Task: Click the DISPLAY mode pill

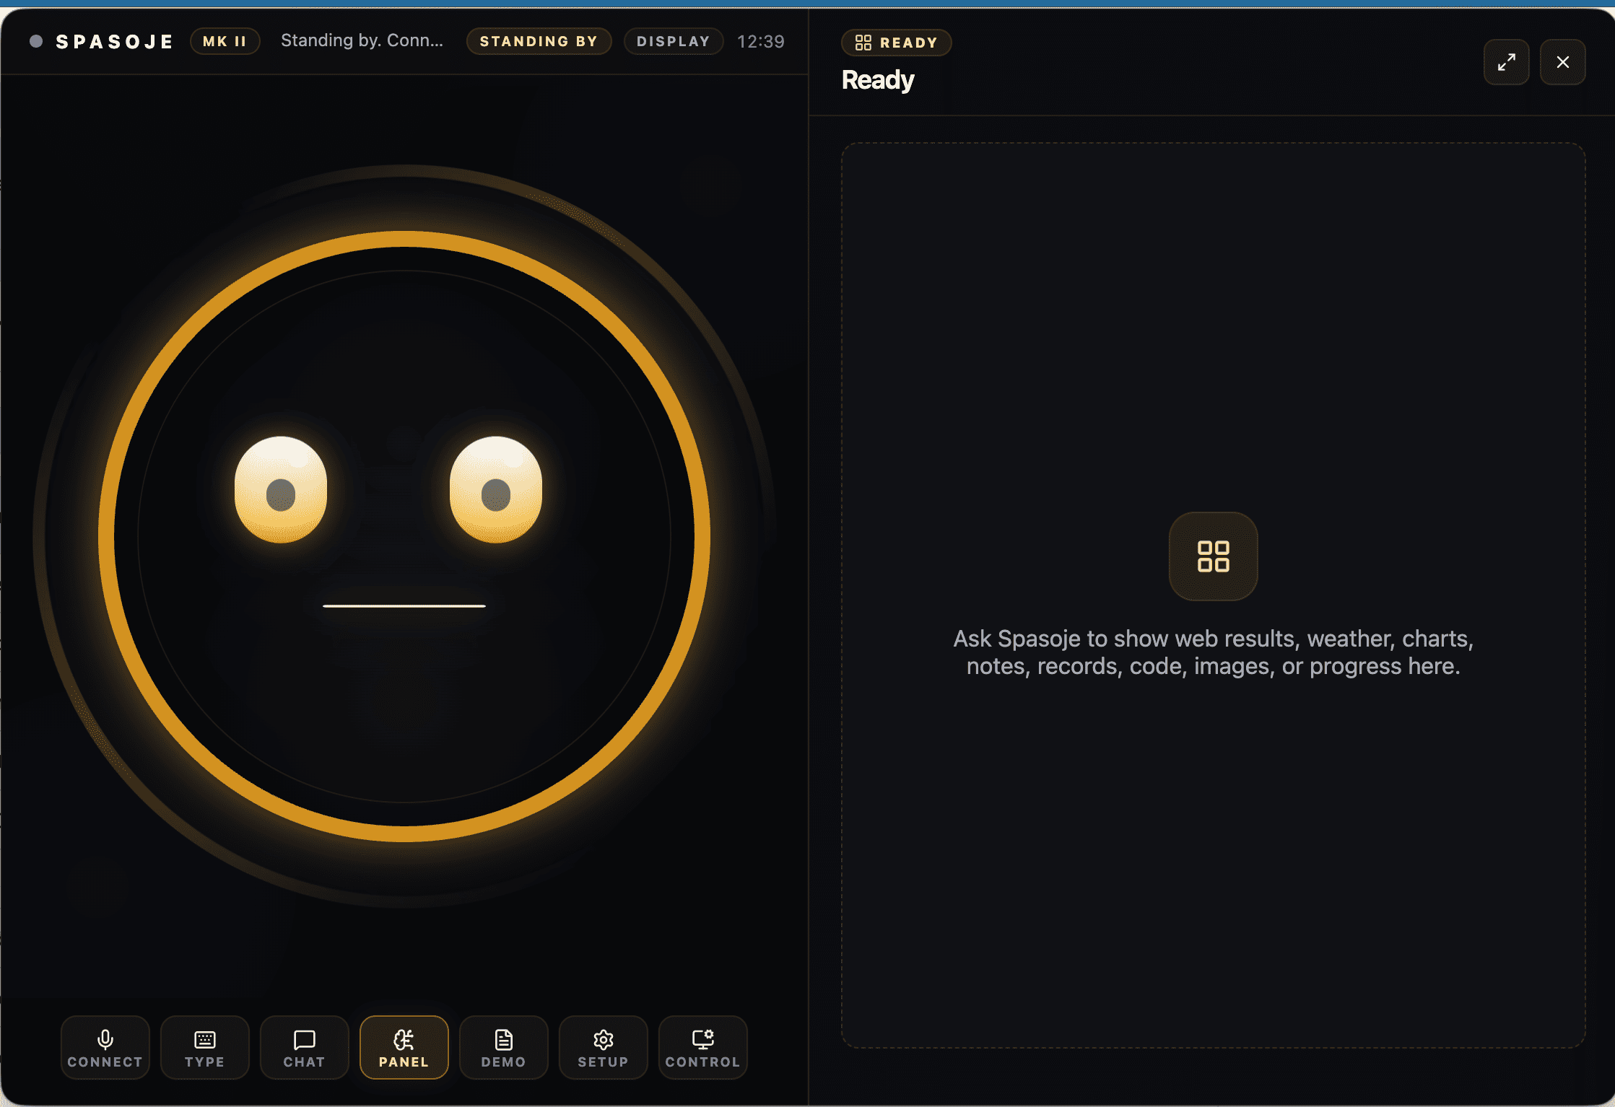Action: tap(673, 41)
